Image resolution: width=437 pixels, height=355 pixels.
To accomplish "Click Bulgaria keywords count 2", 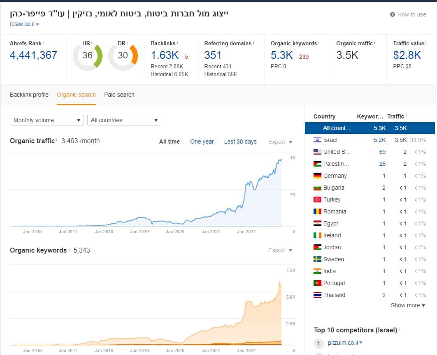I will 384,188.
